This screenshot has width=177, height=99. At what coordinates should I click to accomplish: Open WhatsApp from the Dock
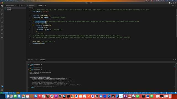(137, 96)
